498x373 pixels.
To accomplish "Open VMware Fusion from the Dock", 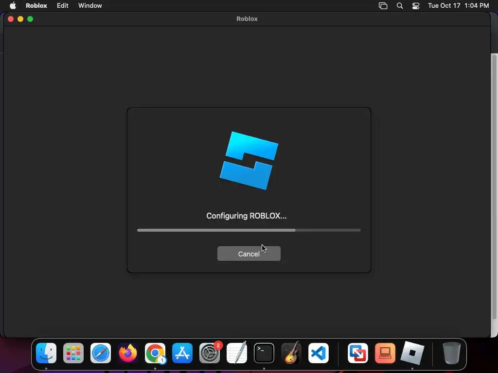I will 358,353.
